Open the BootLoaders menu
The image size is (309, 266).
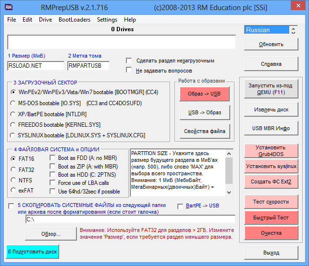pyautogui.click(x=74, y=20)
